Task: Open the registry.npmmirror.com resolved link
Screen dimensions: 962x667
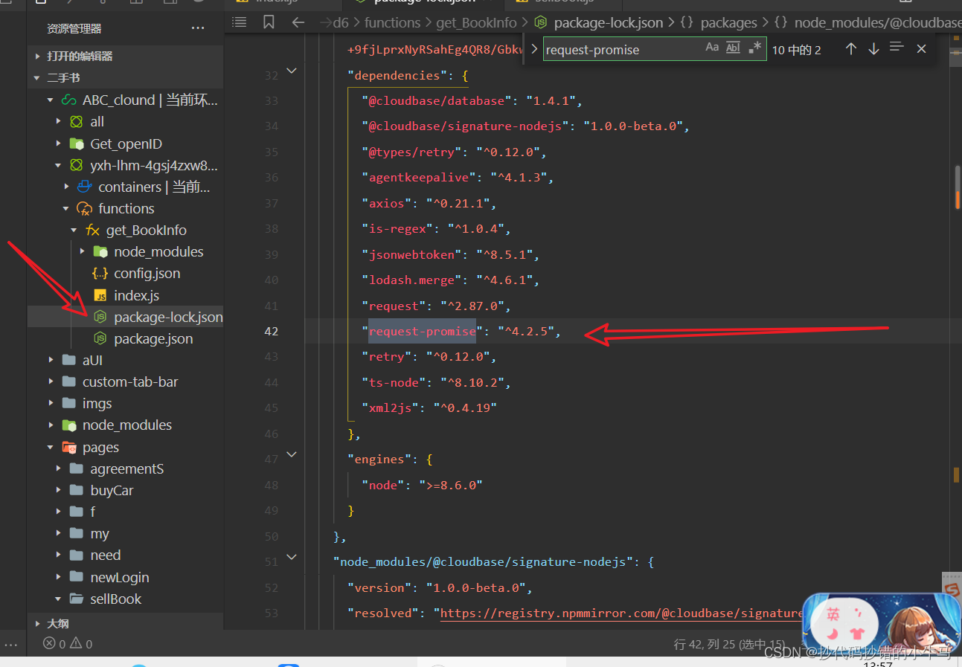Action: point(622,613)
